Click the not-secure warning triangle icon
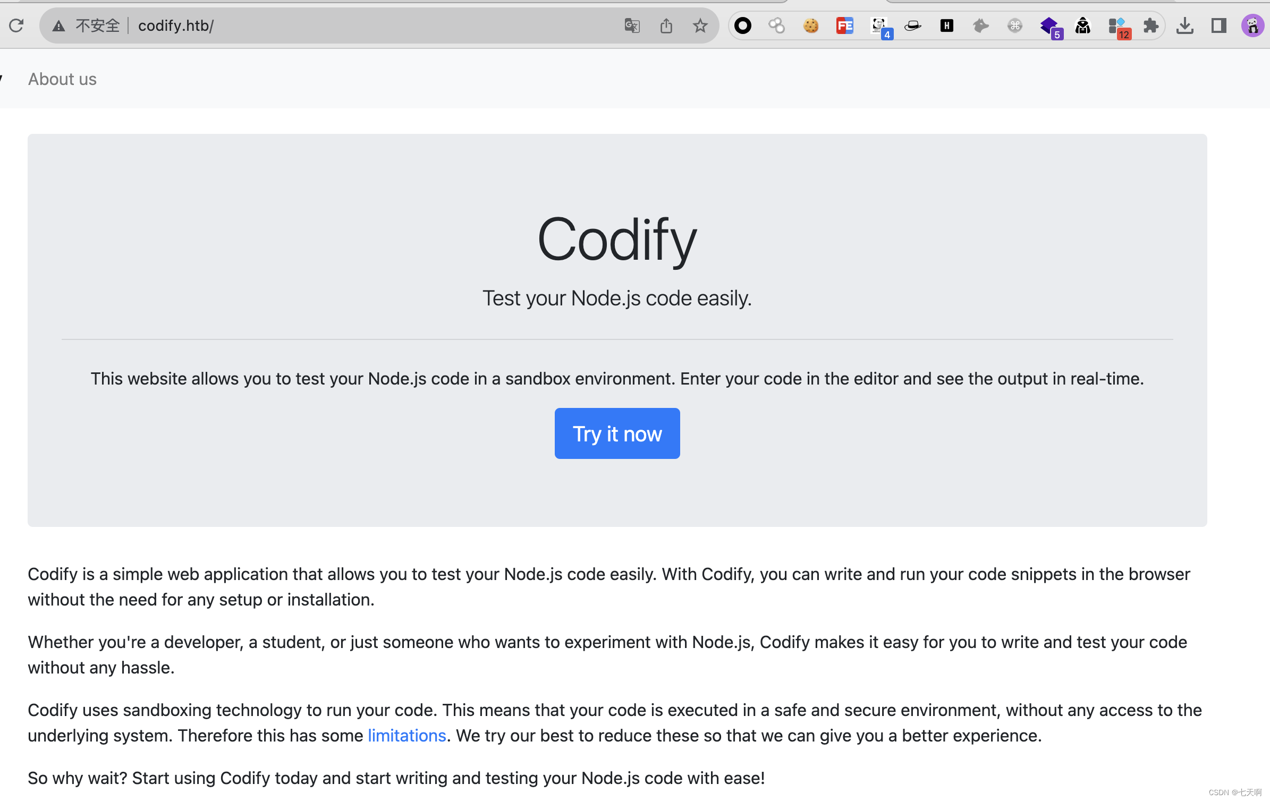Screen dimensions: 1270x801 (58, 25)
